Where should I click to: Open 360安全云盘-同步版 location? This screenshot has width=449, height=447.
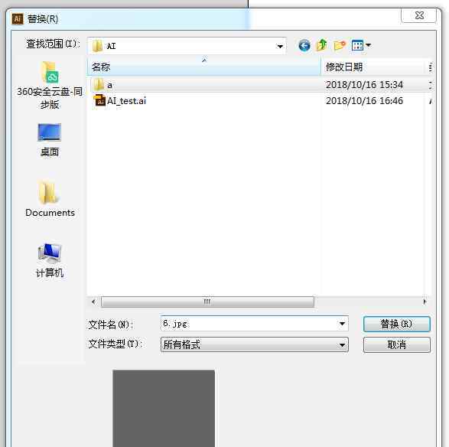(50, 85)
